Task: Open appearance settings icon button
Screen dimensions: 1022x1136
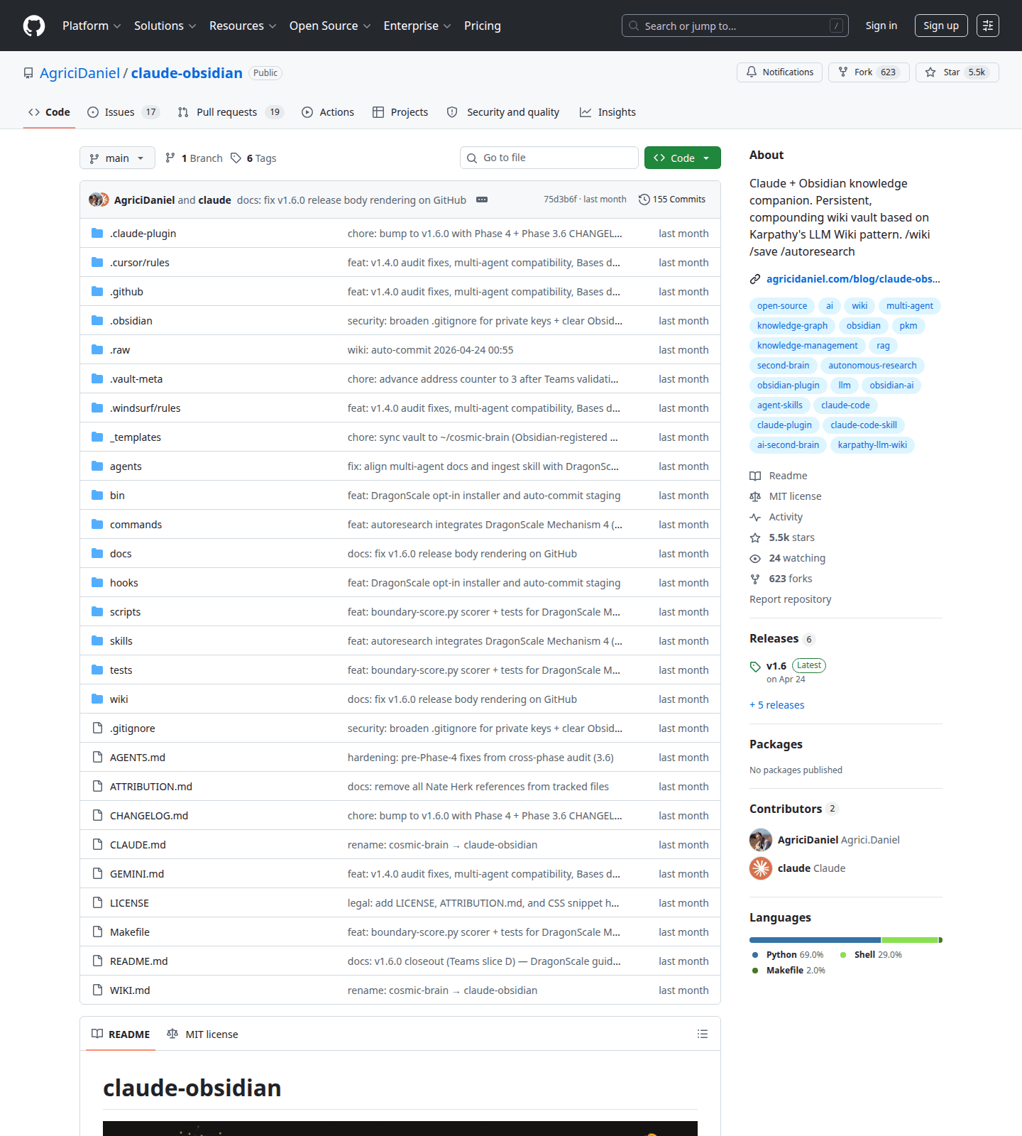Action: pos(988,26)
